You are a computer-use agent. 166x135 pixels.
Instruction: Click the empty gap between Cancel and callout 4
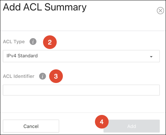[77, 126]
